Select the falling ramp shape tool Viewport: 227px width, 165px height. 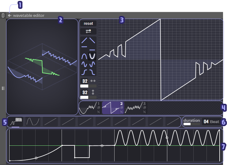coord(92,40)
